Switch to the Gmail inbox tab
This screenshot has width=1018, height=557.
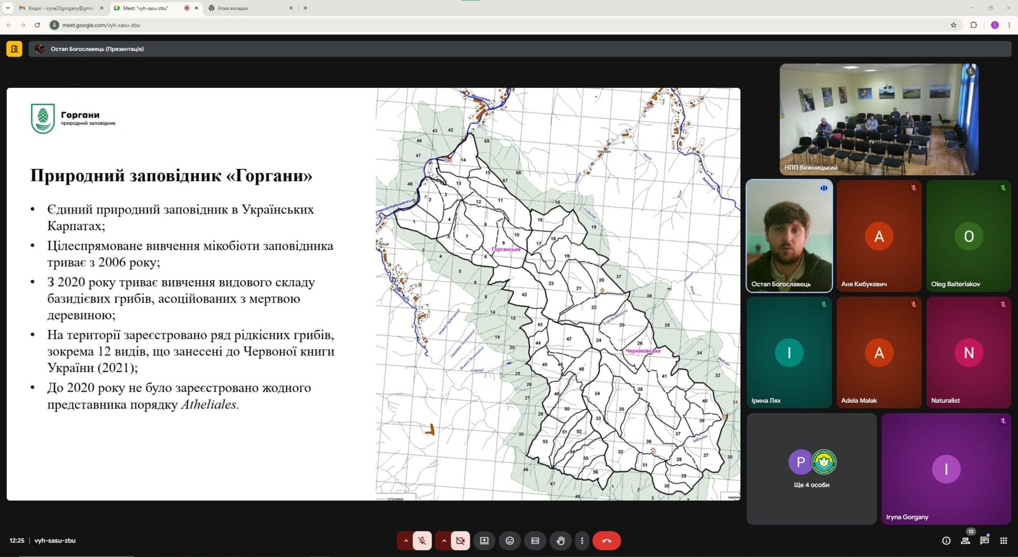pyautogui.click(x=59, y=8)
